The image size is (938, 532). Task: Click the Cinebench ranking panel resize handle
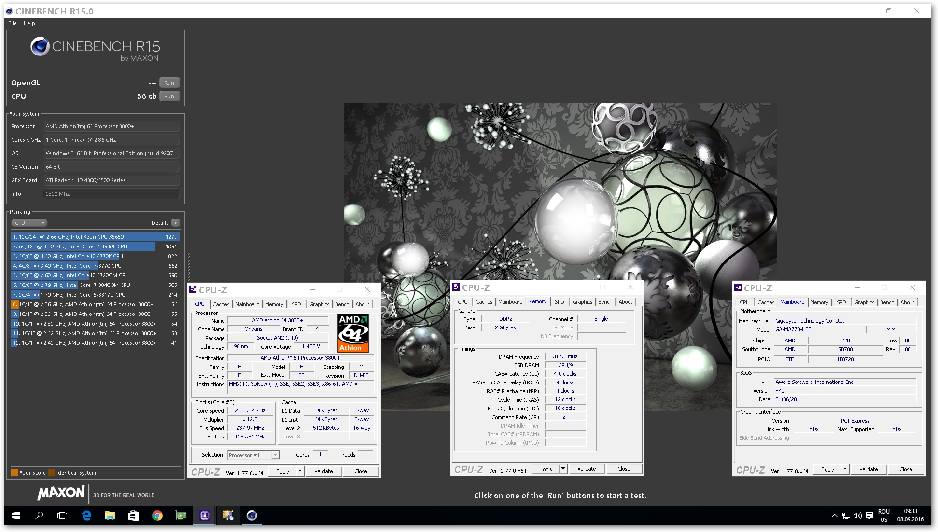tap(189, 267)
